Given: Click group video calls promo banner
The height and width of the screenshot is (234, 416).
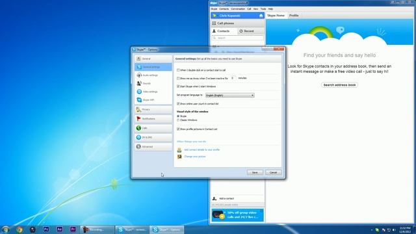Looking at the screenshot, I should (x=238, y=215).
